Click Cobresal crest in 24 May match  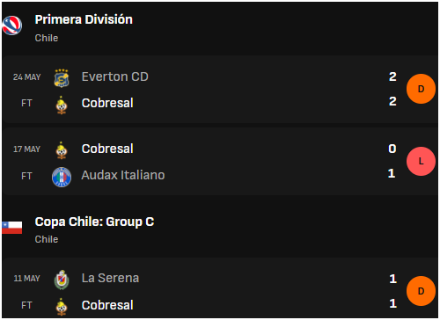pyautogui.click(x=62, y=105)
